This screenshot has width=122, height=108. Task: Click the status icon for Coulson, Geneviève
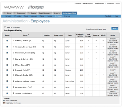coord(7,47)
